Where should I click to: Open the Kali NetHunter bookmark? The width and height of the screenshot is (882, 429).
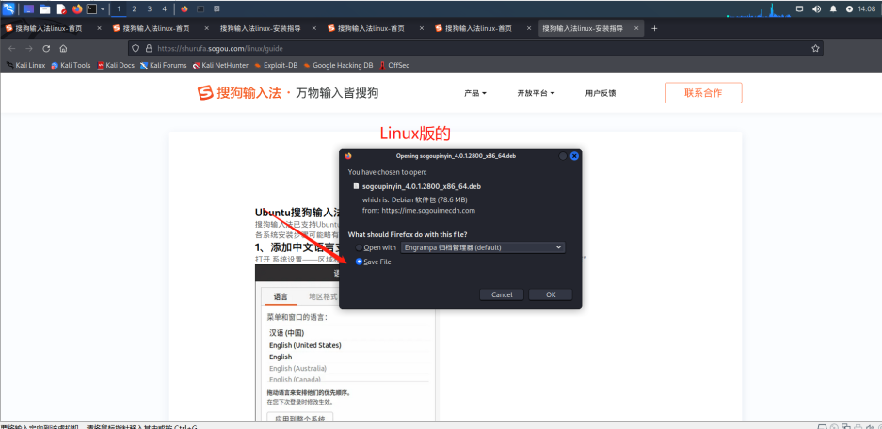pyautogui.click(x=220, y=65)
